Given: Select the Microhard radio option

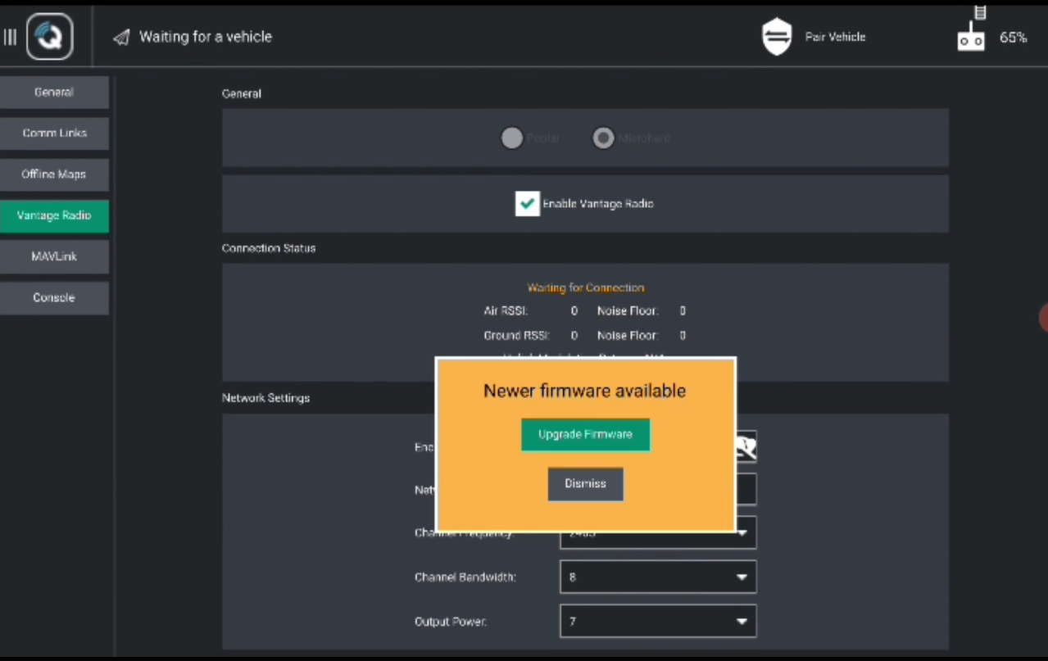Looking at the screenshot, I should tap(604, 138).
